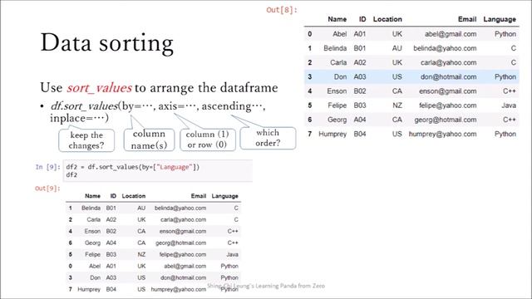Click 'carla@yahoo.com' in the Out[9] table

pyautogui.click(x=183, y=219)
